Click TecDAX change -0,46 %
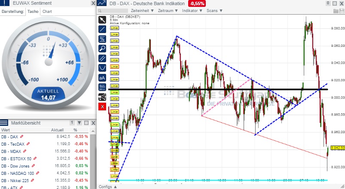The width and height of the screenshot is (345, 189). [81, 144]
